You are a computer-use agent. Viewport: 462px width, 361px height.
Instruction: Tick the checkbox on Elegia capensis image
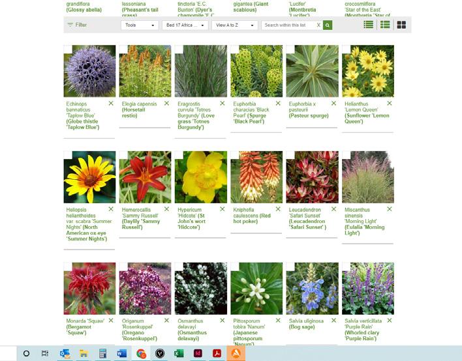coord(123,49)
